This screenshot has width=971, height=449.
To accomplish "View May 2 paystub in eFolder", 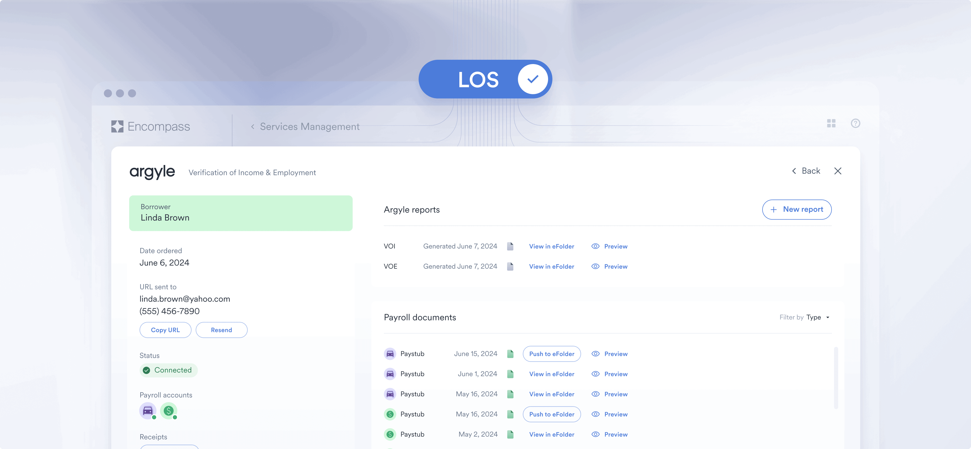I will pos(552,434).
